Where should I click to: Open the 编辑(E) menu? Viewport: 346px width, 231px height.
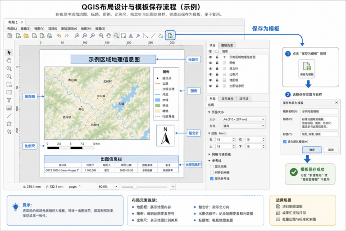25,28
